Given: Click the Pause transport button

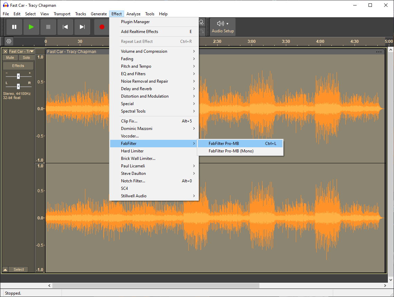Looking at the screenshot, I should click(14, 27).
